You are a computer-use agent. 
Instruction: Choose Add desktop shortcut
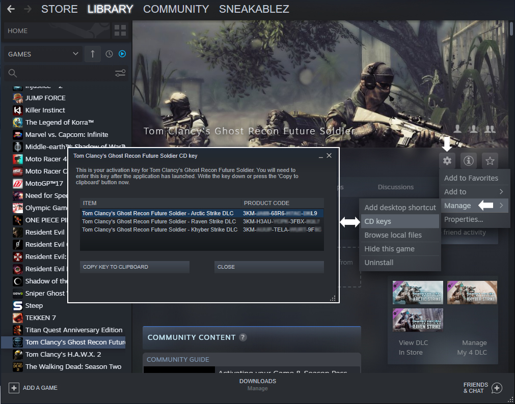pos(400,208)
